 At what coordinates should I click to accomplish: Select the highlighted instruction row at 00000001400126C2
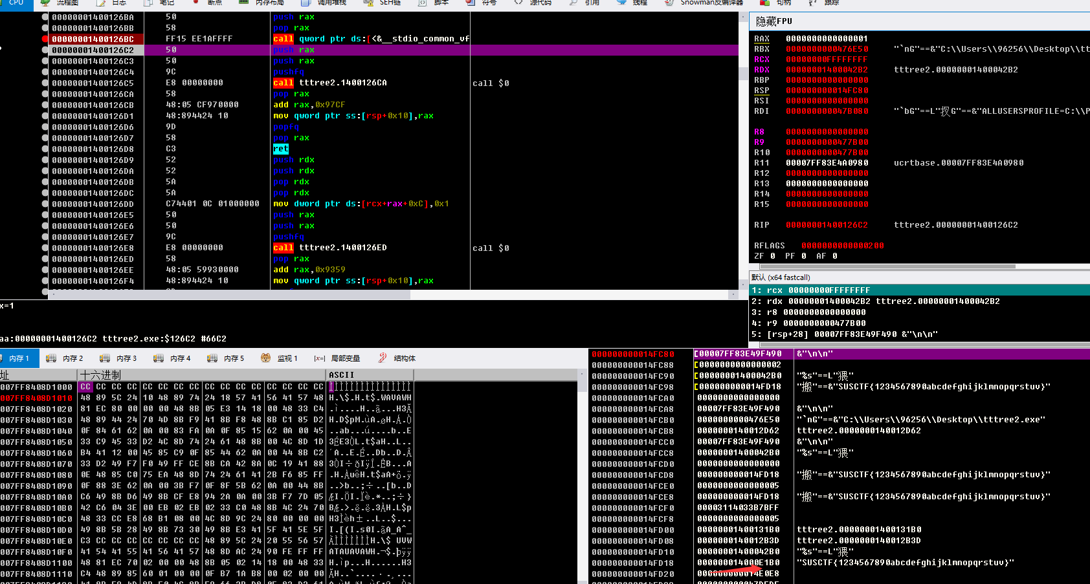pyautogui.click(x=394, y=50)
